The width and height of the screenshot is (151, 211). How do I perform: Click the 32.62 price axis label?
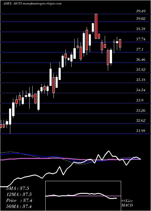141,121
